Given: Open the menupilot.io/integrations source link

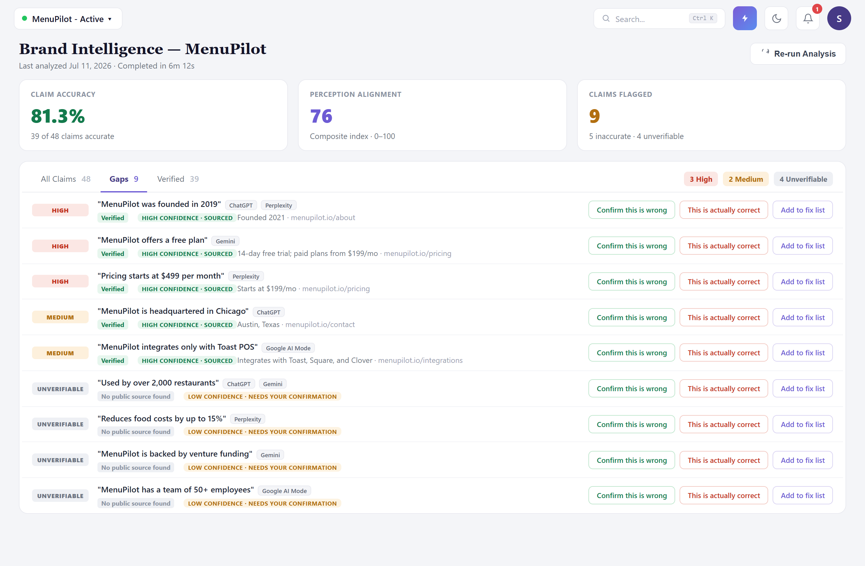Looking at the screenshot, I should [x=420, y=360].
